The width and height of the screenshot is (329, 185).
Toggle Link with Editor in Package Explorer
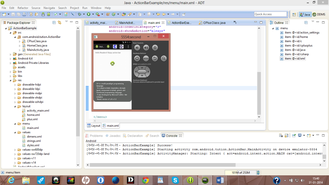click(59, 22)
